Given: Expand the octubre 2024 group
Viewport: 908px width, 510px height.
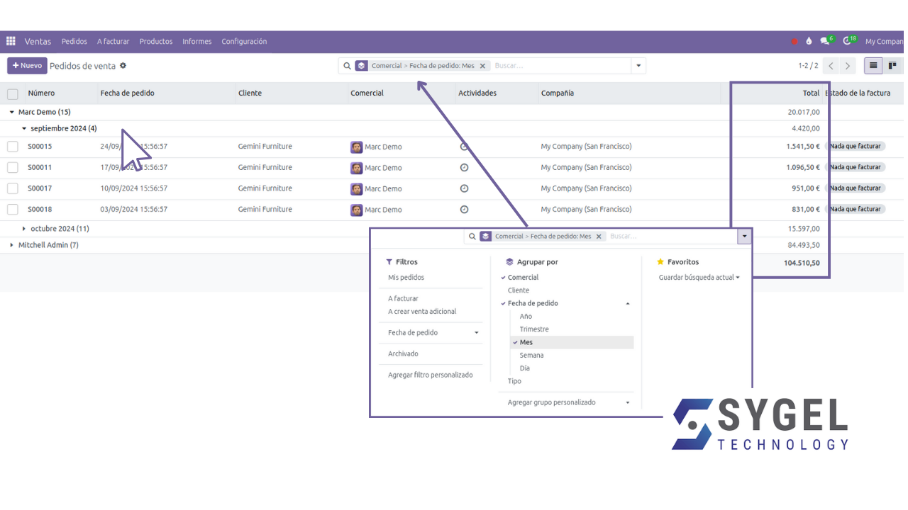Looking at the screenshot, I should 25,228.
